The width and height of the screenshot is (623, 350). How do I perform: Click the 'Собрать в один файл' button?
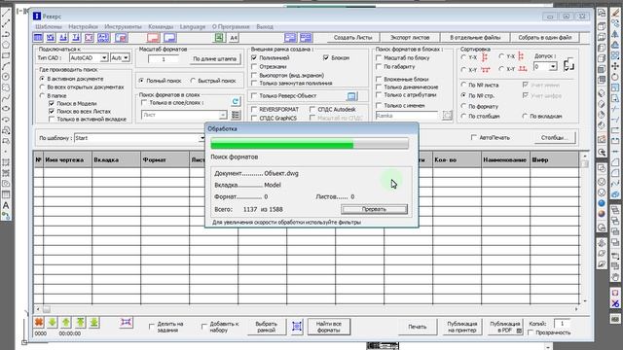tap(545, 38)
